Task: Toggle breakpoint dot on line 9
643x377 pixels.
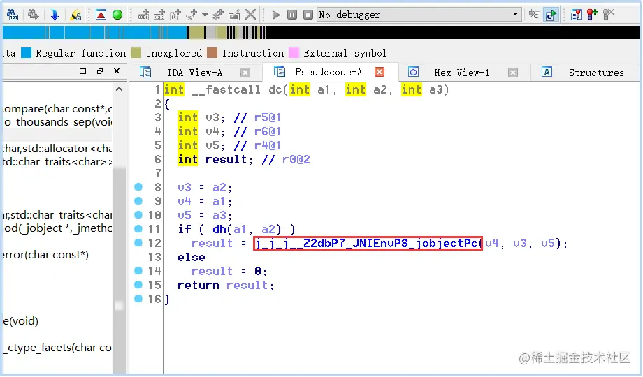Action: coord(138,201)
